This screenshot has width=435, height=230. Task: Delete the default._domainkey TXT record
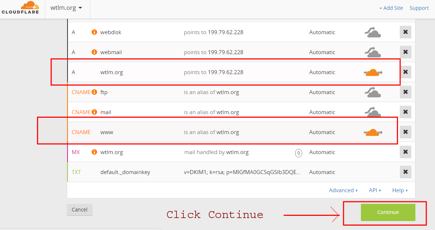(x=405, y=172)
